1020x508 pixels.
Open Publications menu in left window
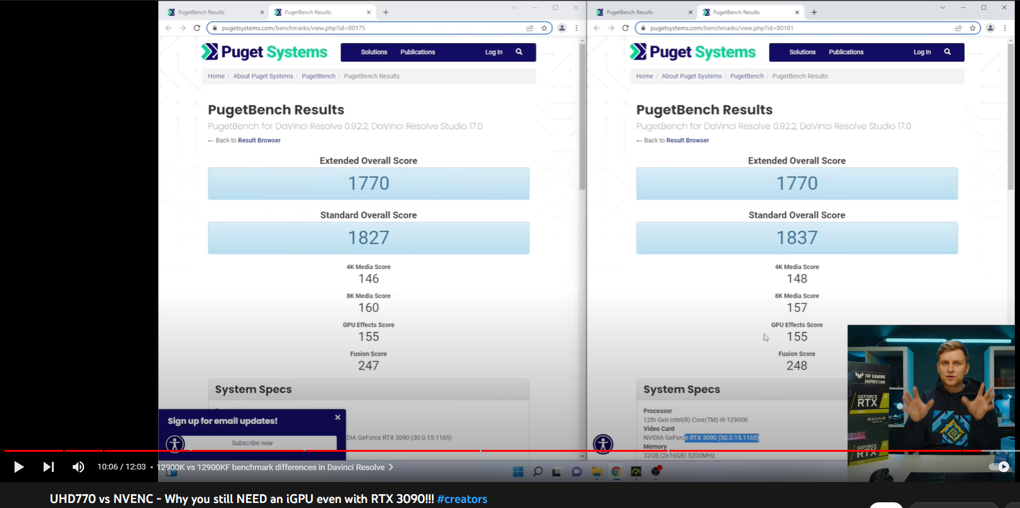coord(417,52)
